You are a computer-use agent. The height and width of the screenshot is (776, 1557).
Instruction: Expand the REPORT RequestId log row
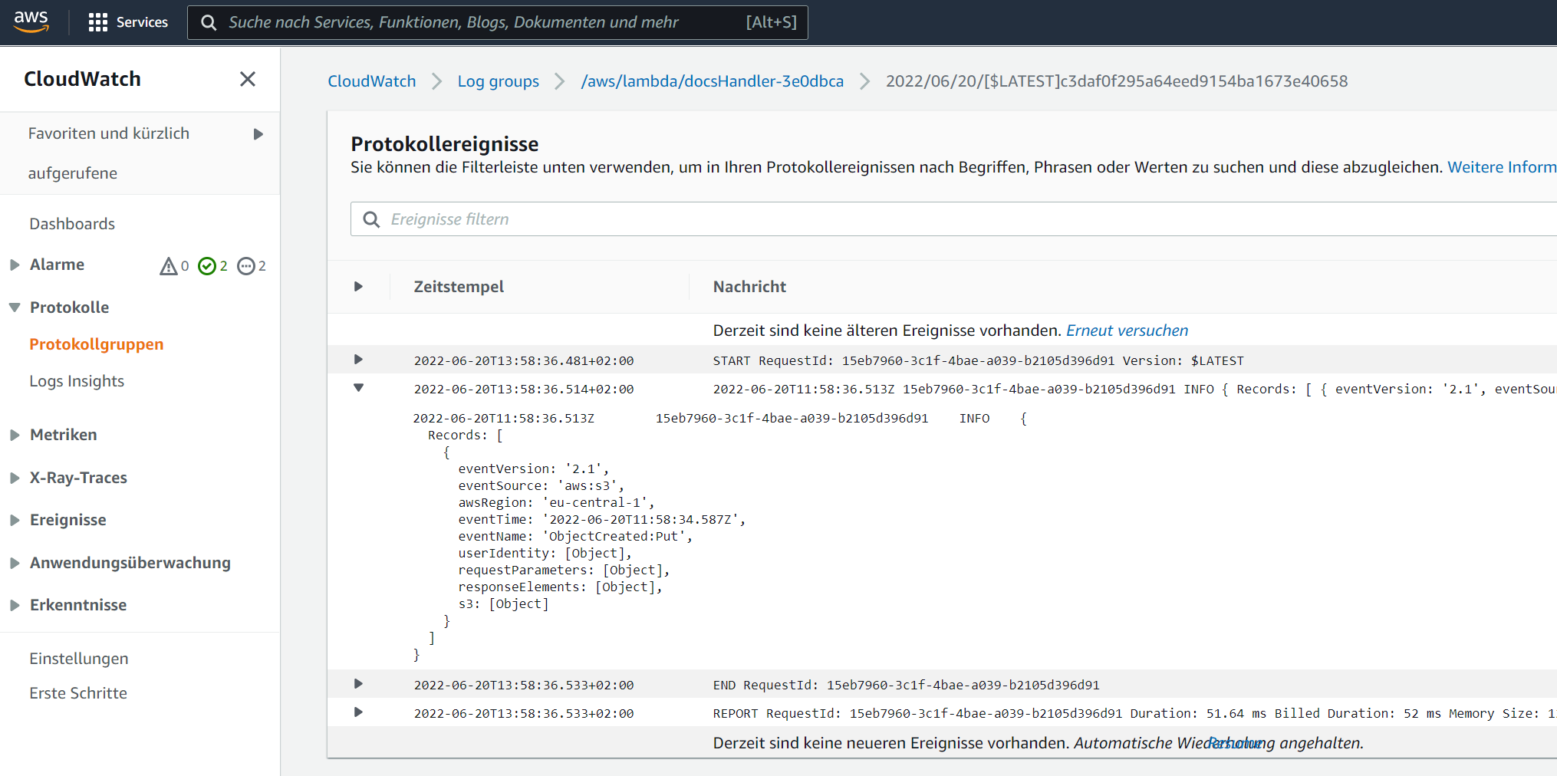[x=358, y=712]
